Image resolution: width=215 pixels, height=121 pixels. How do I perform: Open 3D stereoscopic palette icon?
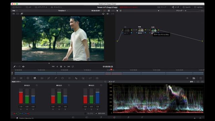tap(97, 78)
